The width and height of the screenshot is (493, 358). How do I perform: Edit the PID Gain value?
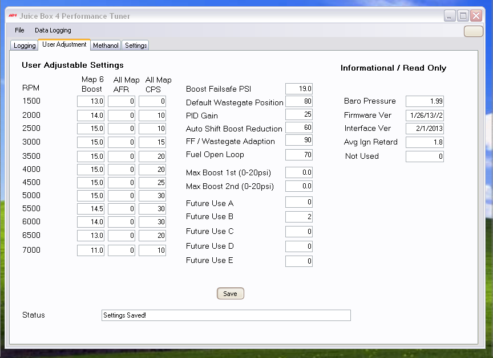coord(299,115)
